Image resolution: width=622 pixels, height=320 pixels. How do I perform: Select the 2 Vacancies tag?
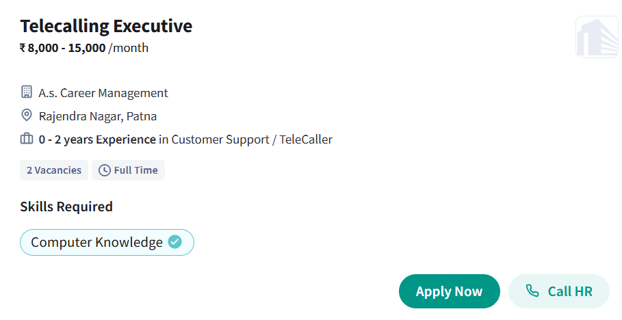coord(54,170)
